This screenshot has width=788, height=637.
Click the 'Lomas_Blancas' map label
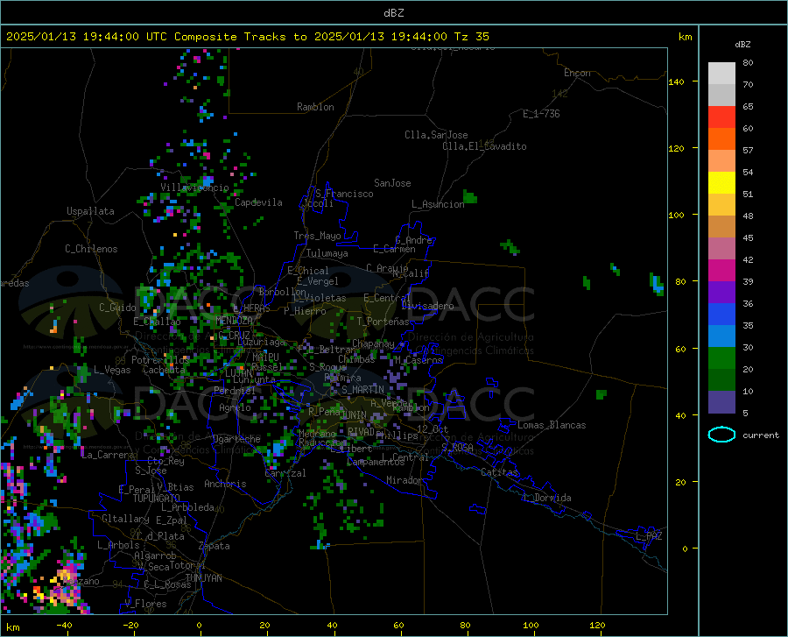[x=552, y=425]
